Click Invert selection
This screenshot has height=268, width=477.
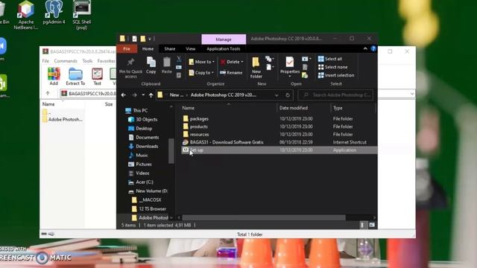tap(336, 75)
